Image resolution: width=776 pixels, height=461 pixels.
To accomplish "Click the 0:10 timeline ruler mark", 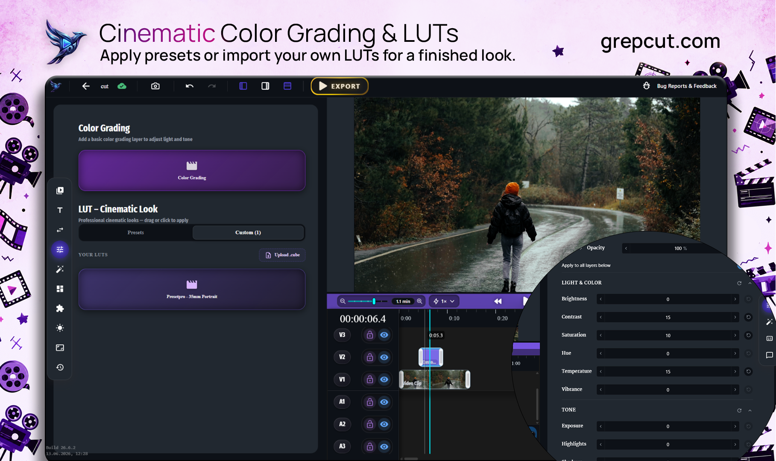I will click(454, 318).
